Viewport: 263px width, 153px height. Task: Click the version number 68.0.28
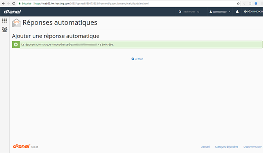(x=35, y=147)
